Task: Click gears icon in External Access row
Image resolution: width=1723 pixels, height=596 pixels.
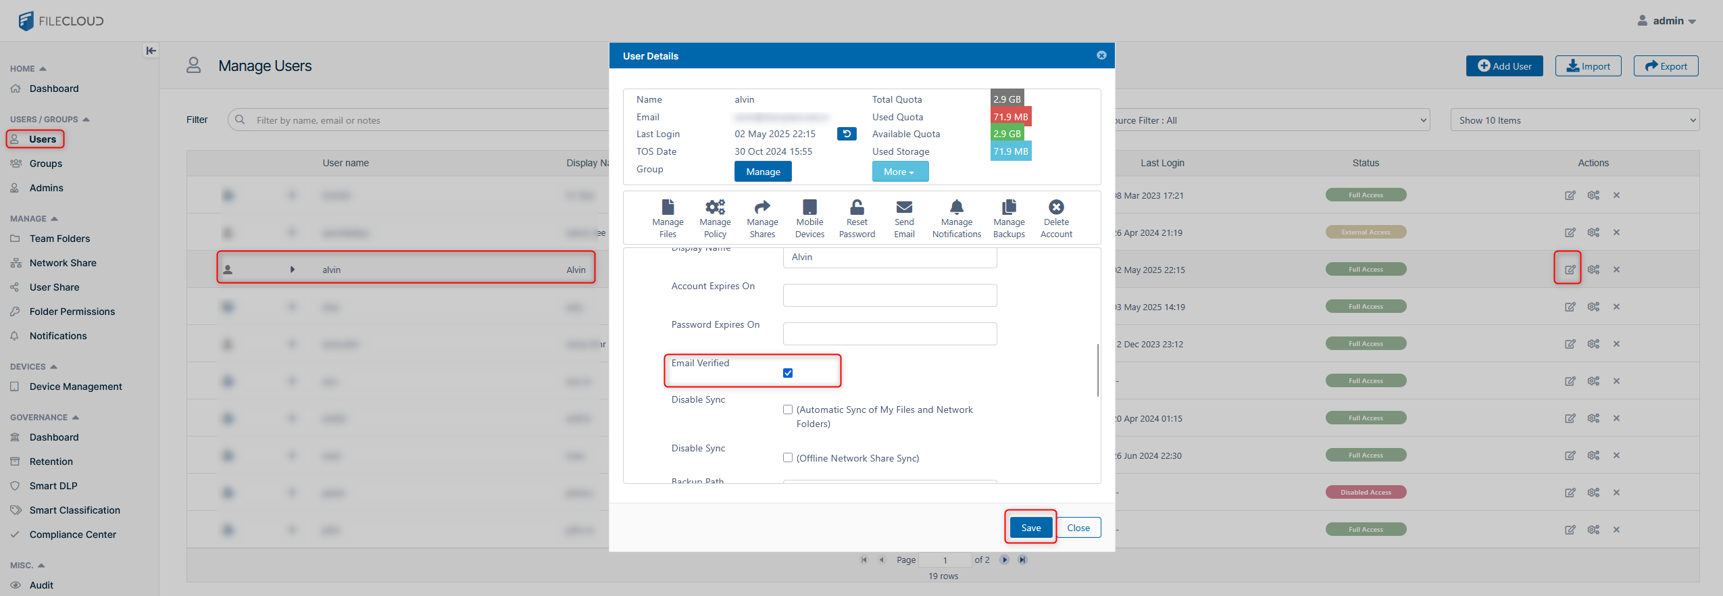Action: (x=1593, y=232)
